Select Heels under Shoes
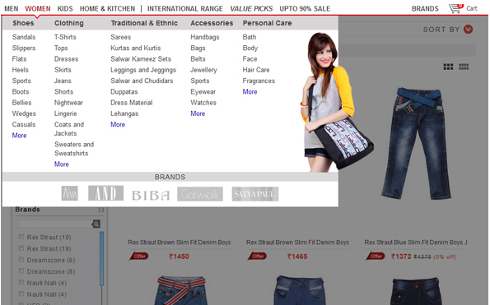 [21, 70]
